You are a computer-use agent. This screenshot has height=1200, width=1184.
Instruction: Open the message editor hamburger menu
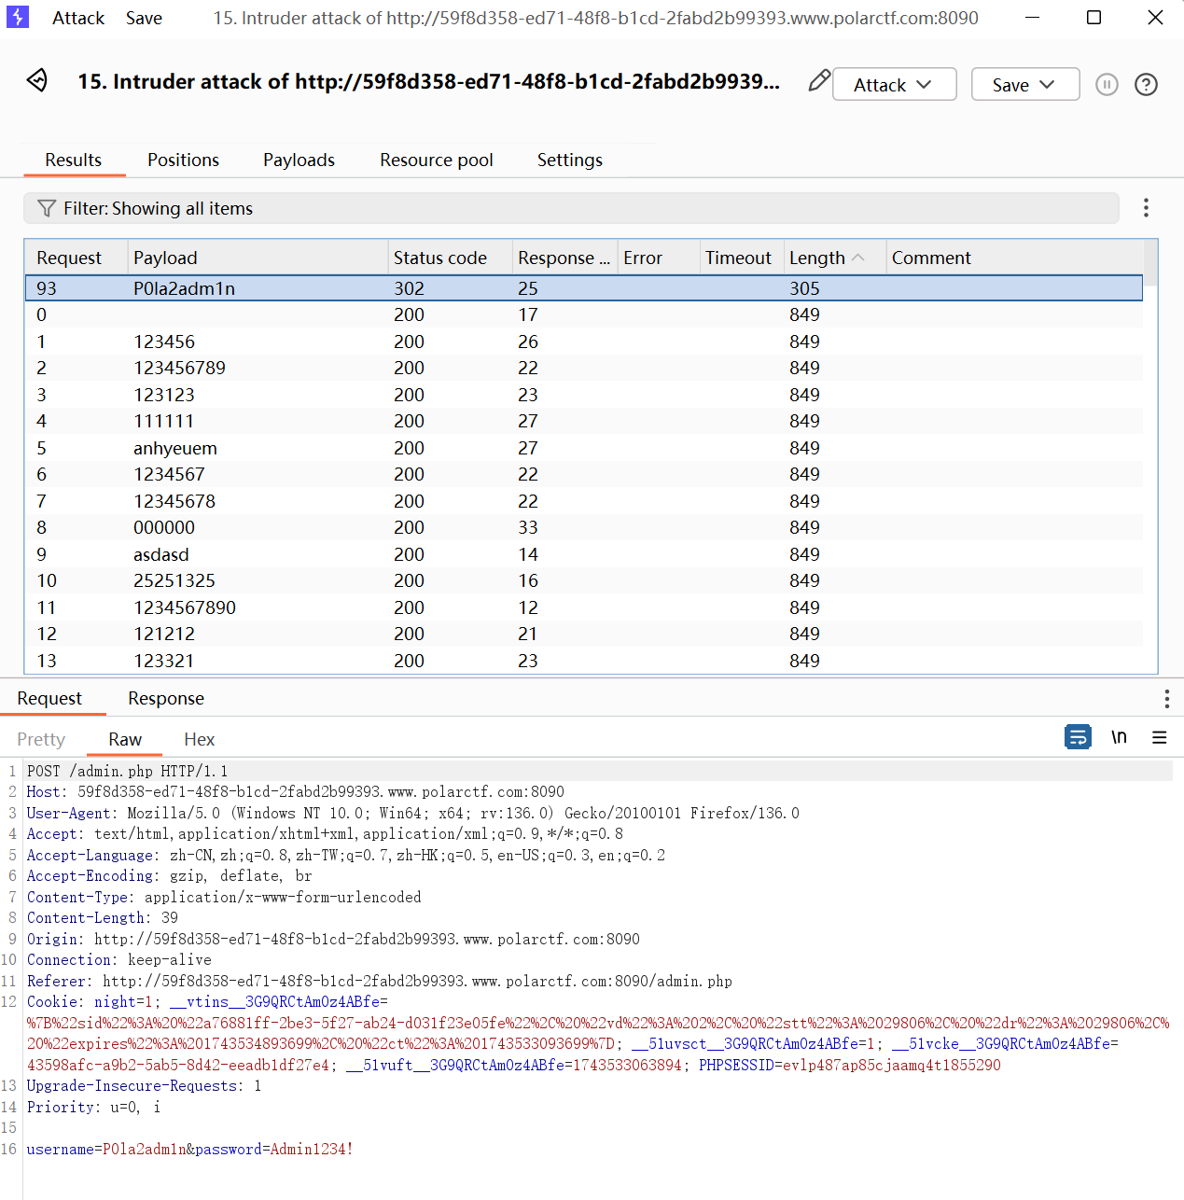pyautogui.click(x=1160, y=737)
